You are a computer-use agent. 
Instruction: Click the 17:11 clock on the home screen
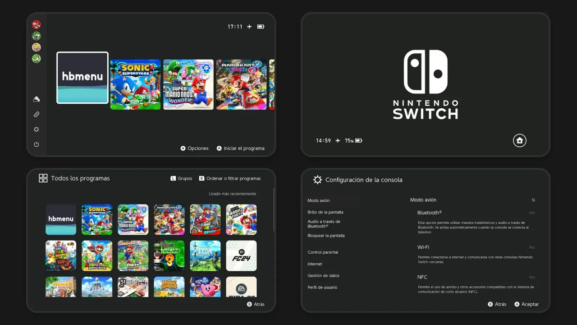[235, 27]
